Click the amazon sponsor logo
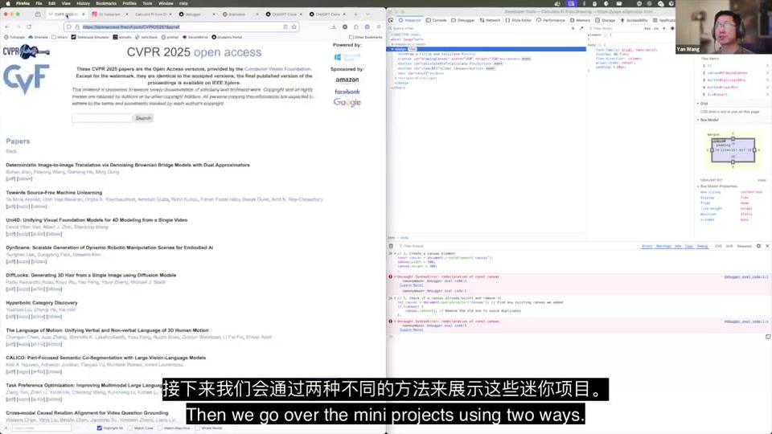The height and width of the screenshot is (434, 772). 347,80
